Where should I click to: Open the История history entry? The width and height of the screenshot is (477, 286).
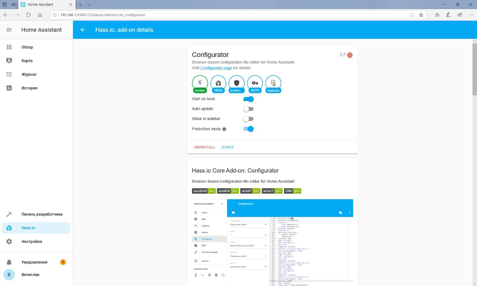(x=36, y=88)
